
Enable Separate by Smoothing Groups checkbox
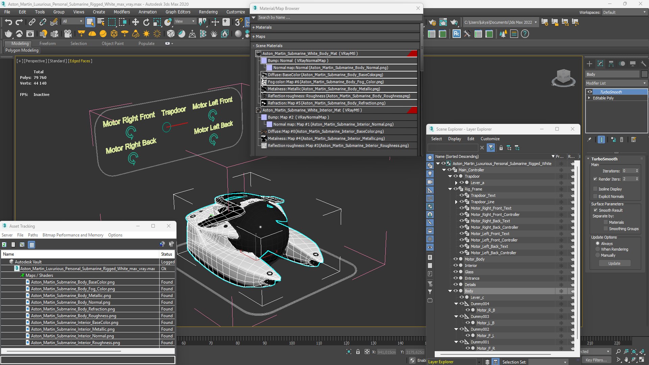pos(606,229)
